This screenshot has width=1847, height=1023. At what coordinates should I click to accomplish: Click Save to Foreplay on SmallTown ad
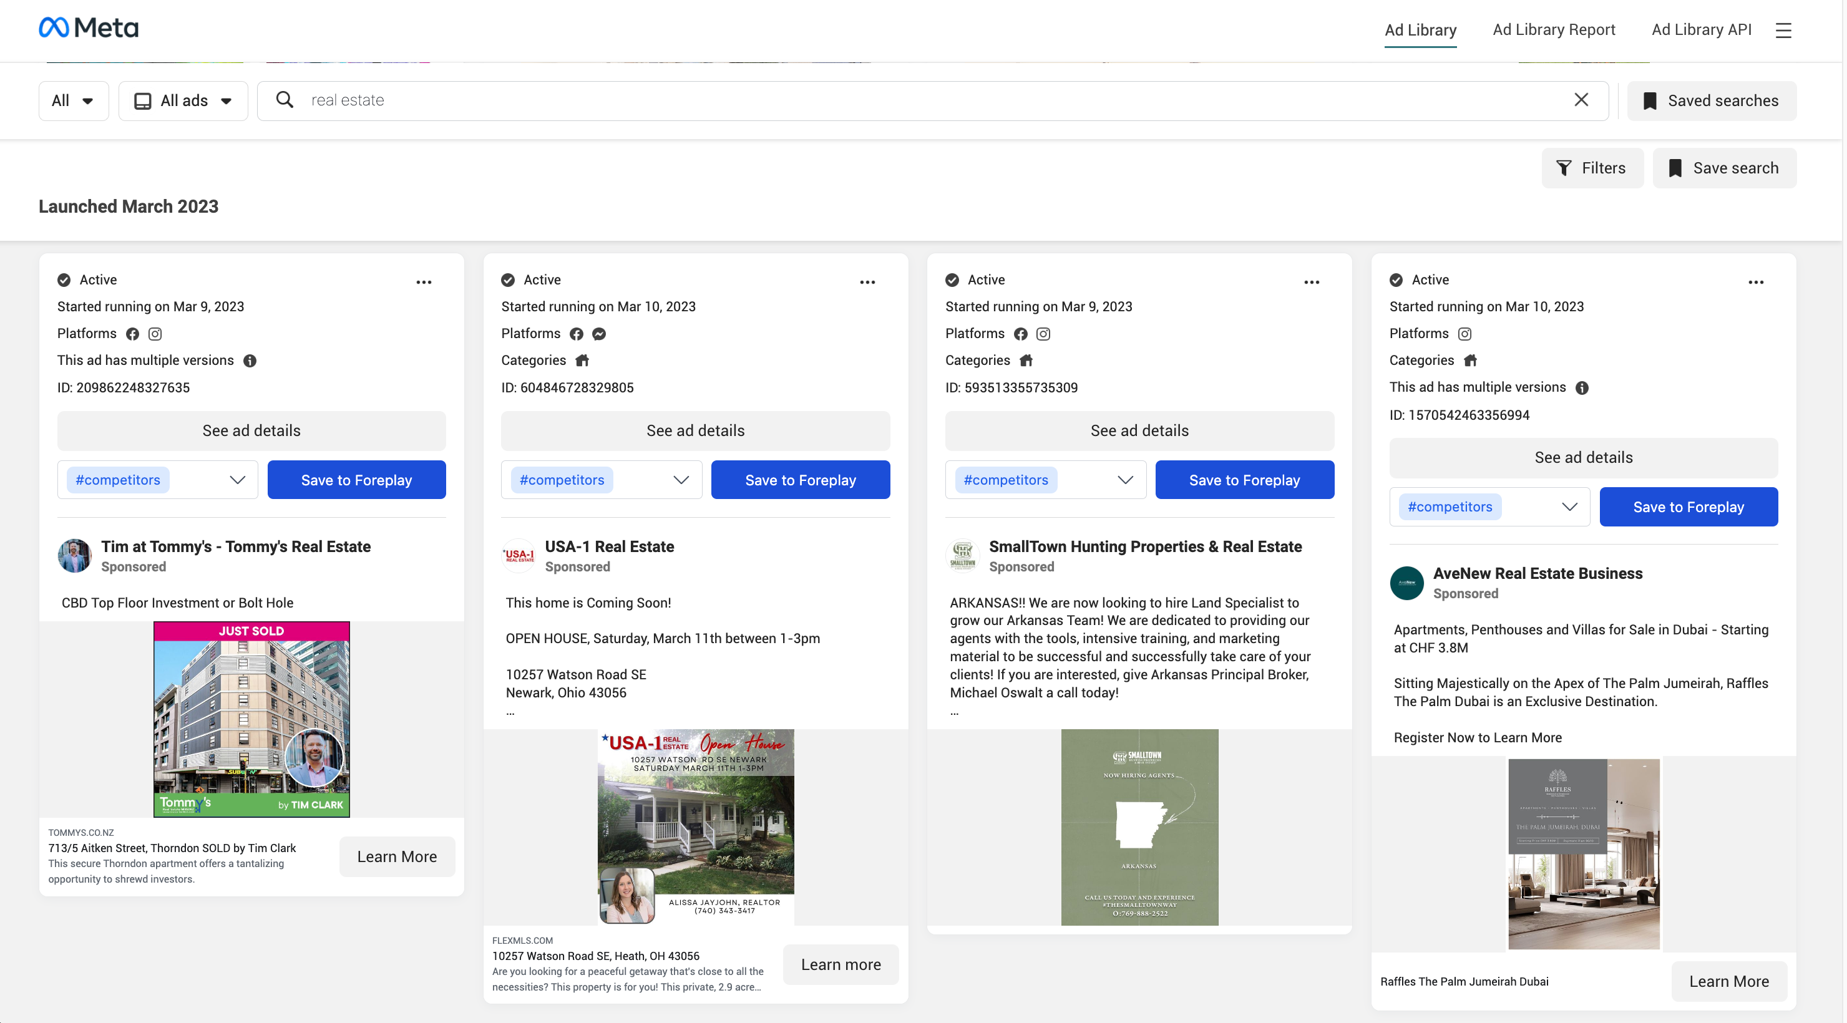pos(1244,480)
